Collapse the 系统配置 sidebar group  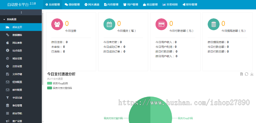21,19
